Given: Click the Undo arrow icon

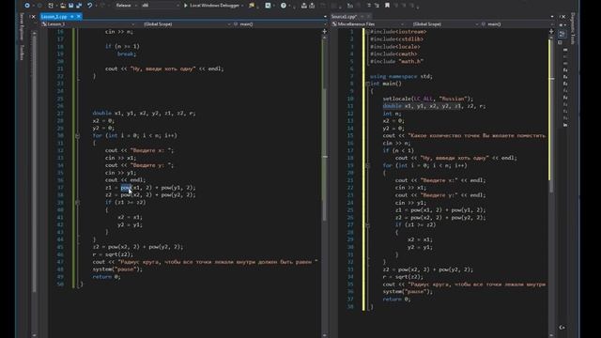Looking at the screenshot, I should [90, 6].
